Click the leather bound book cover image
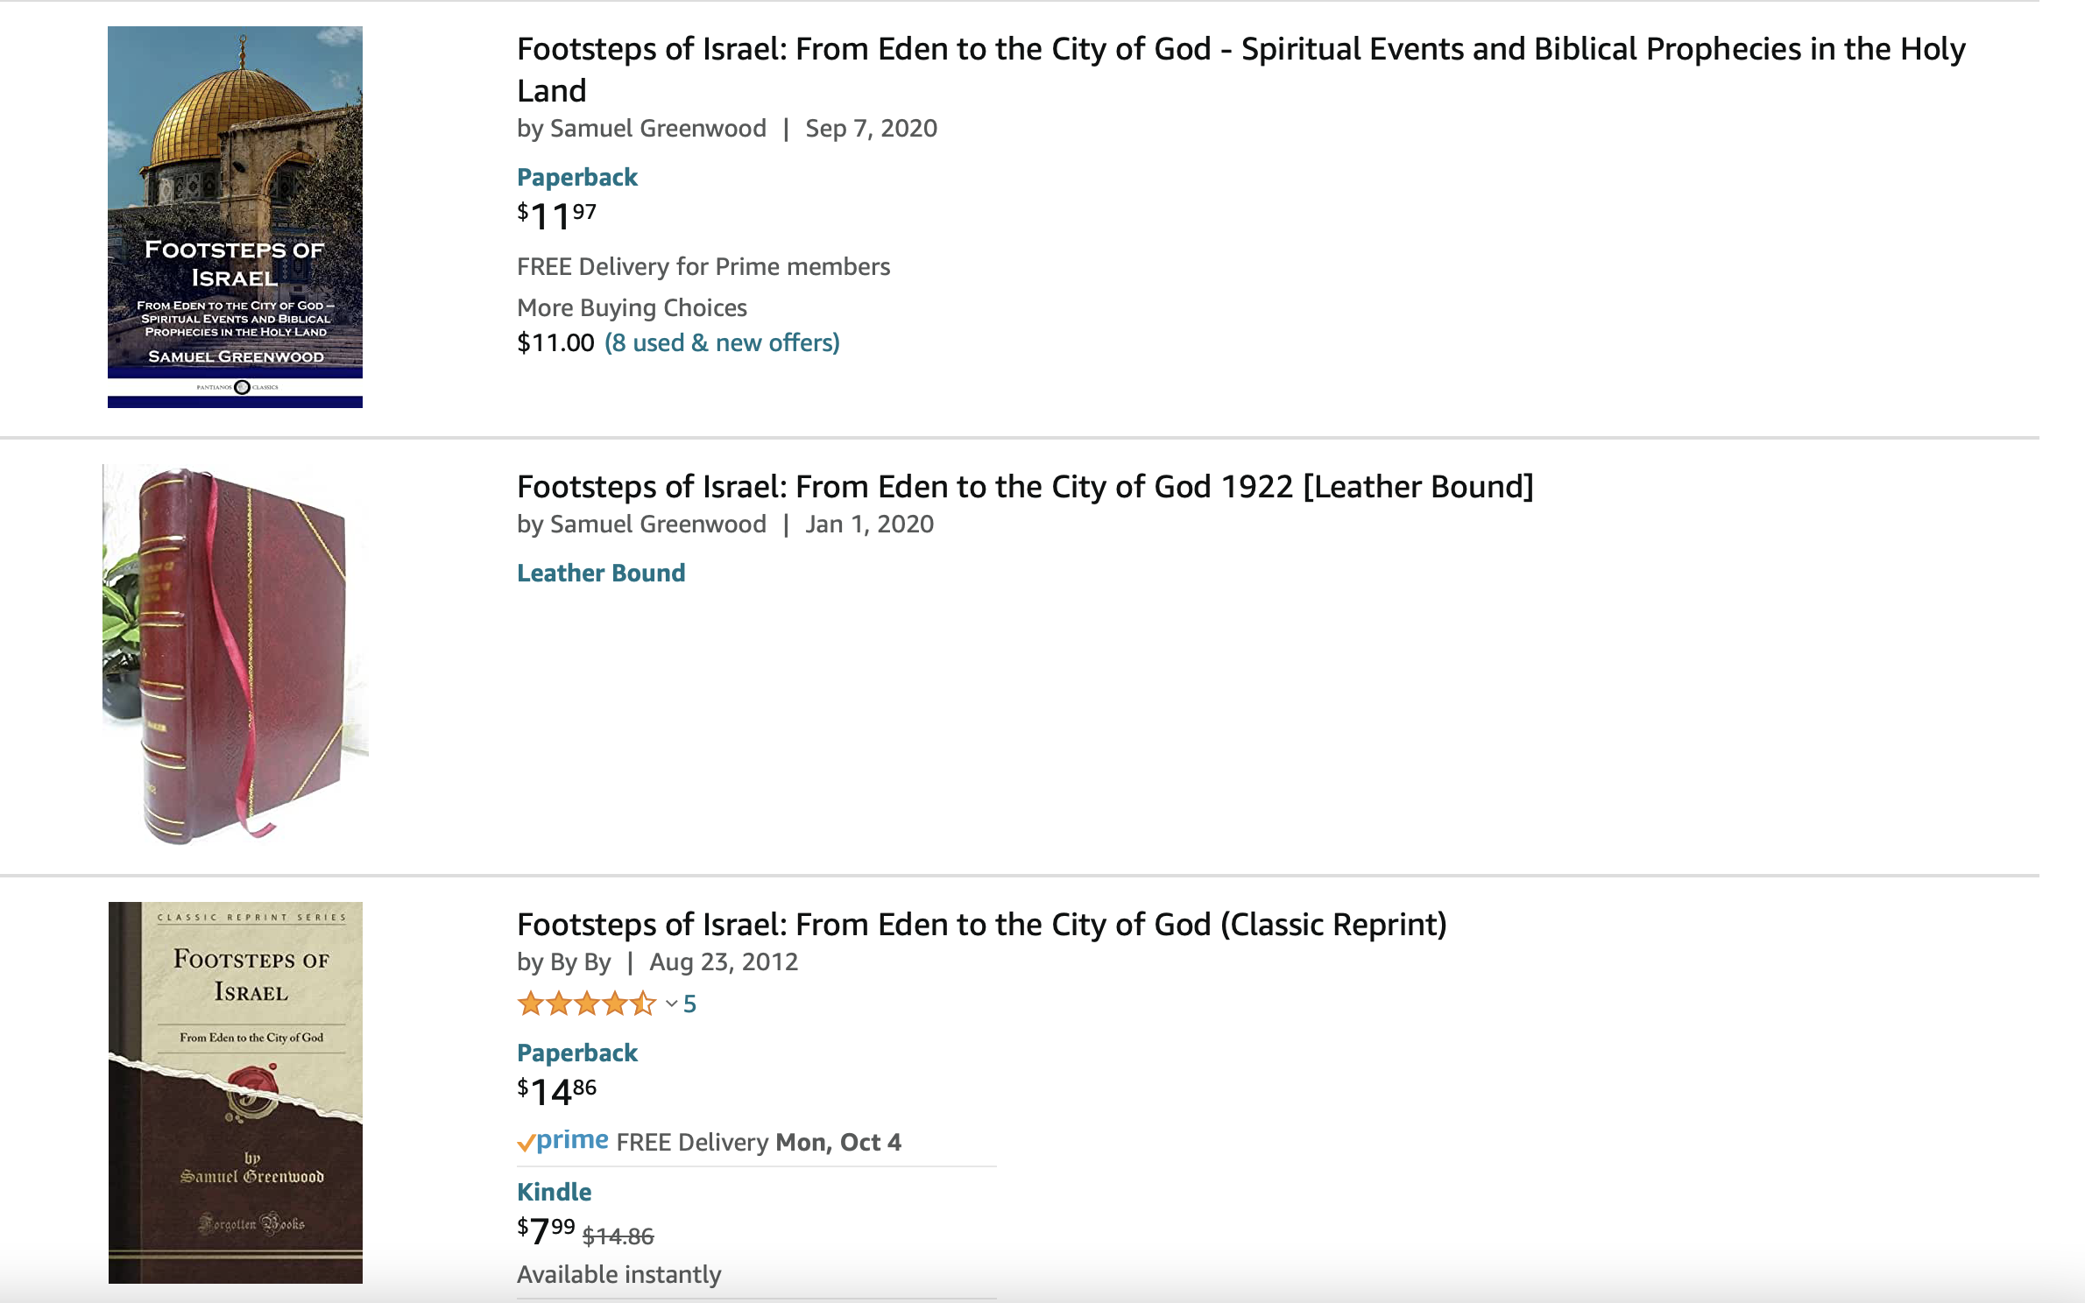Image resolution: width=2085 pixels, height=1303 pixels. pos(235,654)
